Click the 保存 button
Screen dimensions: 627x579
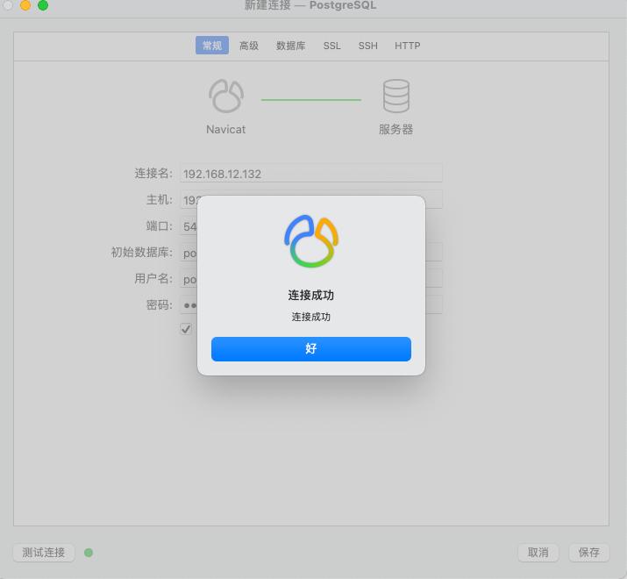pos(589,553)
